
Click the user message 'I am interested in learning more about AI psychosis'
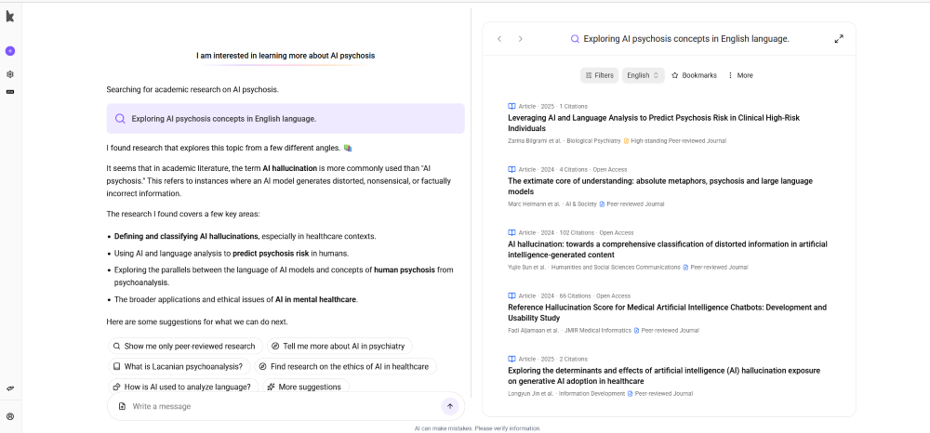coord(286,56)
